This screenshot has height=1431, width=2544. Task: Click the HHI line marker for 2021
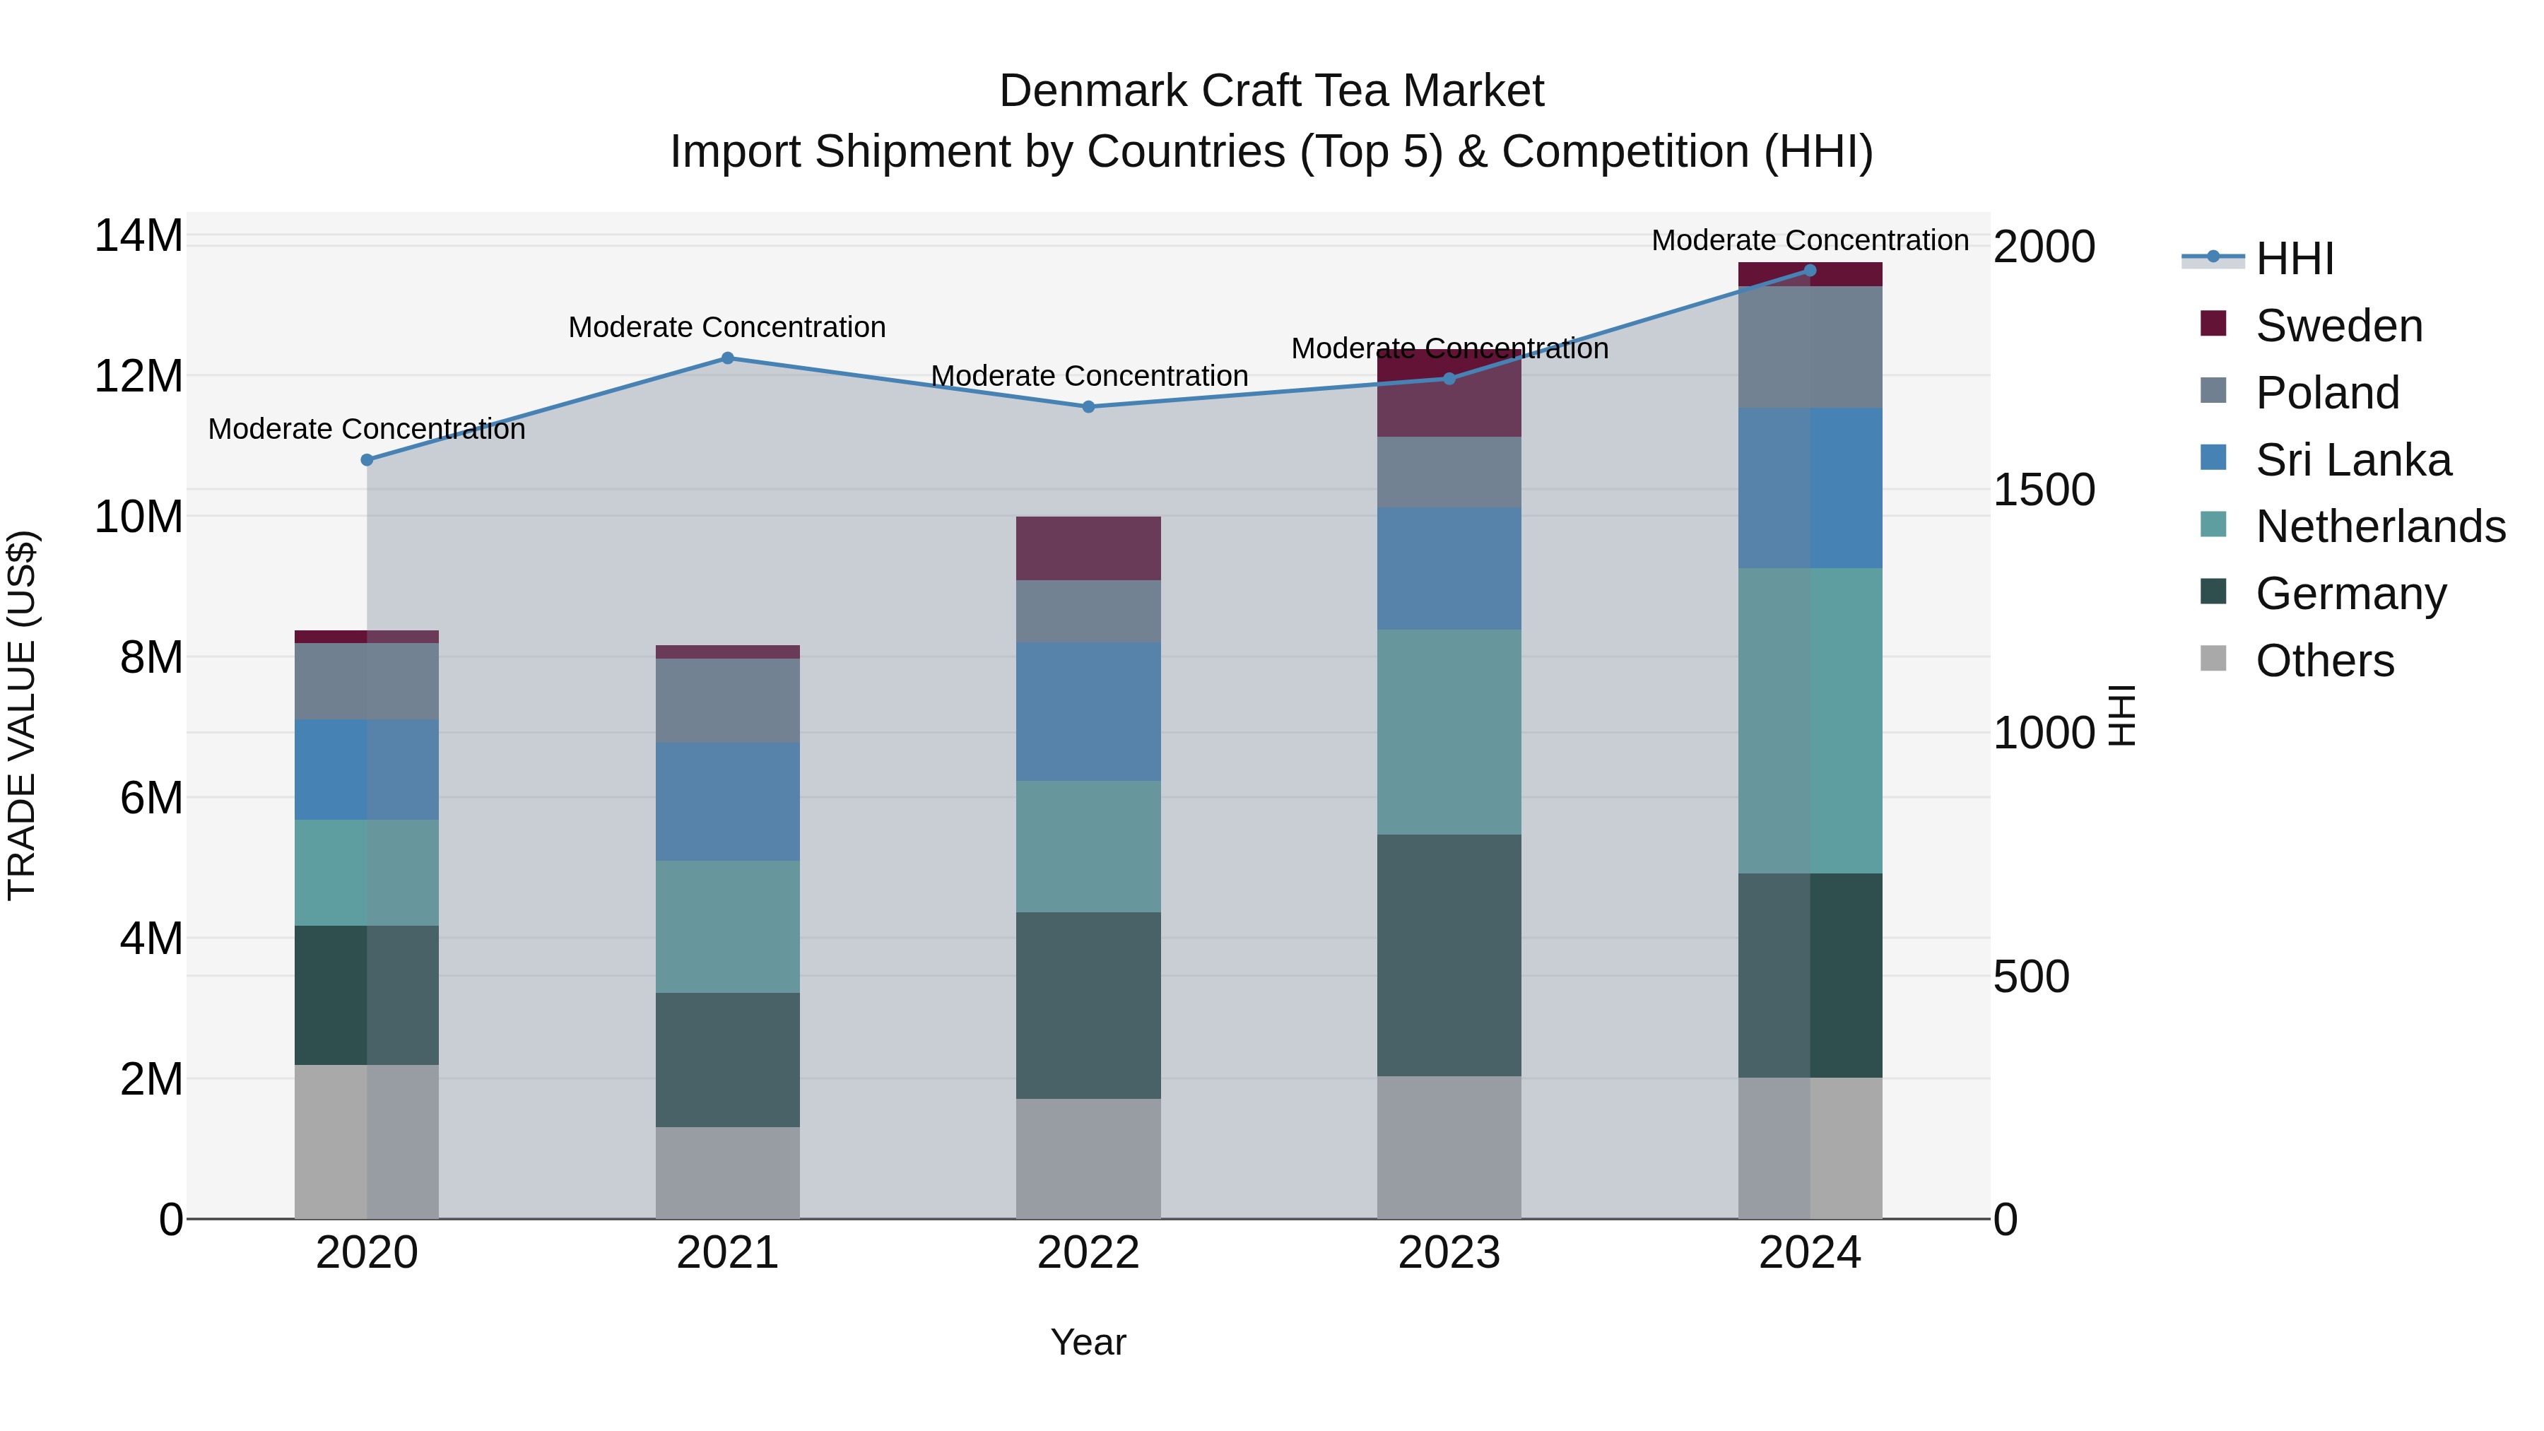click(728, 358)
